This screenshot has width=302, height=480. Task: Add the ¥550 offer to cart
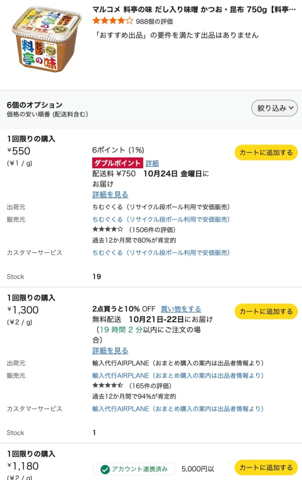(x=266, y=152)
